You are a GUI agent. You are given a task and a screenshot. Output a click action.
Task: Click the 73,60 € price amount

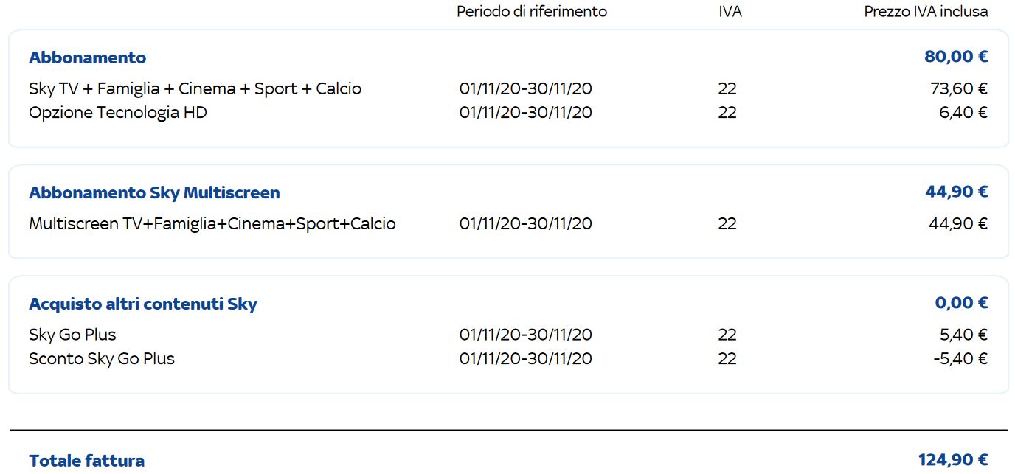click(x=959, y=88)
